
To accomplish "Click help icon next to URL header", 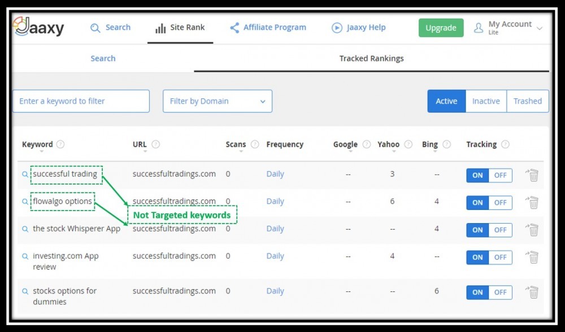I will coord(156,145).
